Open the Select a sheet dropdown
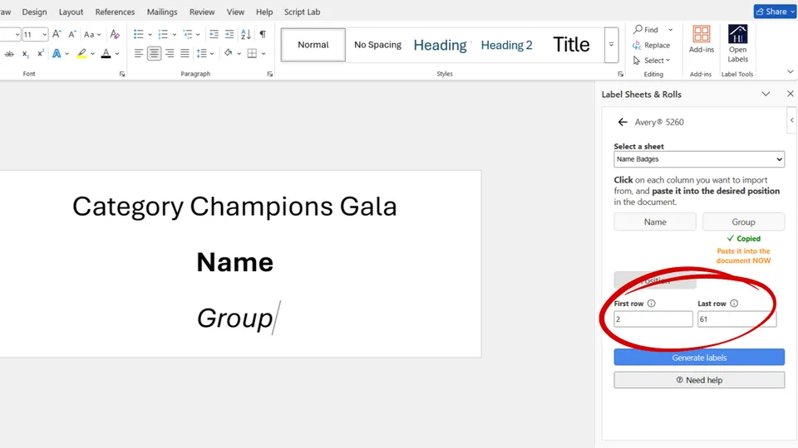 point(699,159)
